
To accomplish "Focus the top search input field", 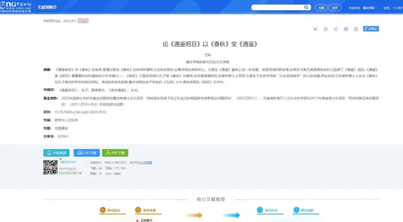I will pos(277,7).
